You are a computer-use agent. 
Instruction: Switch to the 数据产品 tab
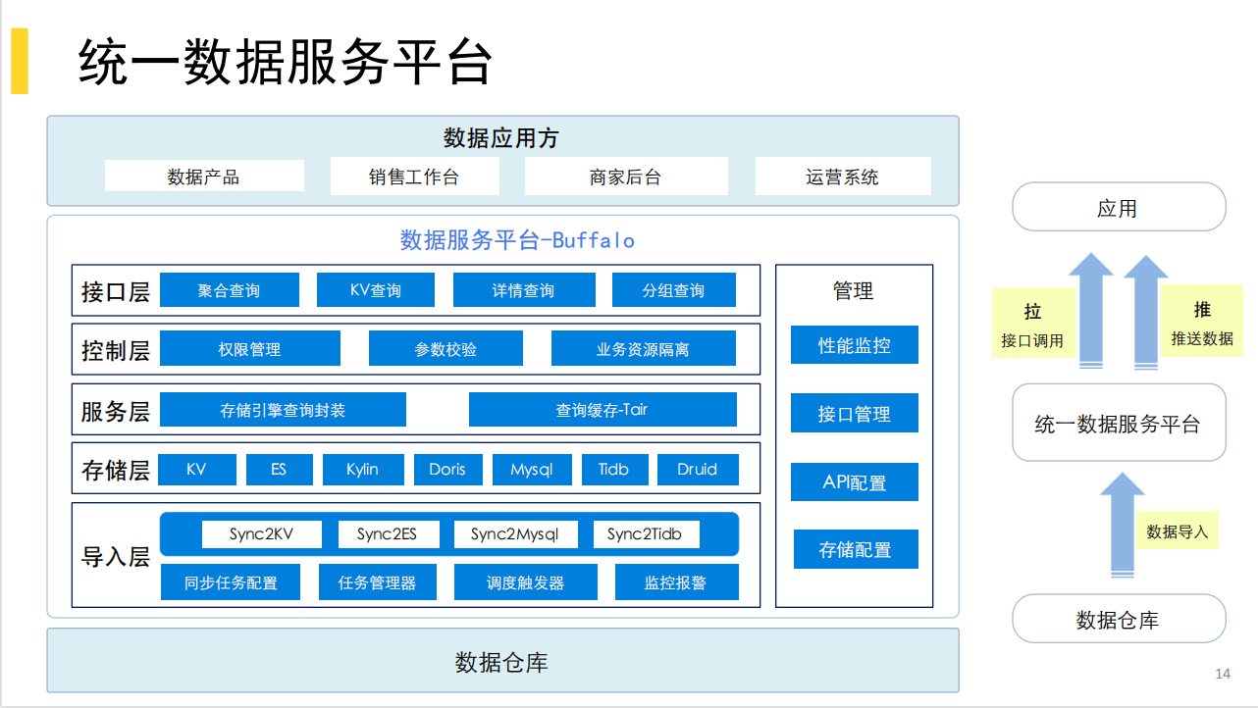[204, 176]
